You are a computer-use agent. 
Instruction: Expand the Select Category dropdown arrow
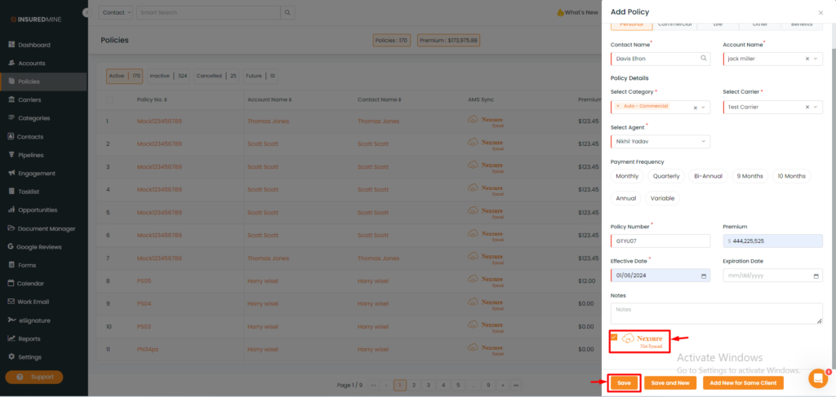703,108
